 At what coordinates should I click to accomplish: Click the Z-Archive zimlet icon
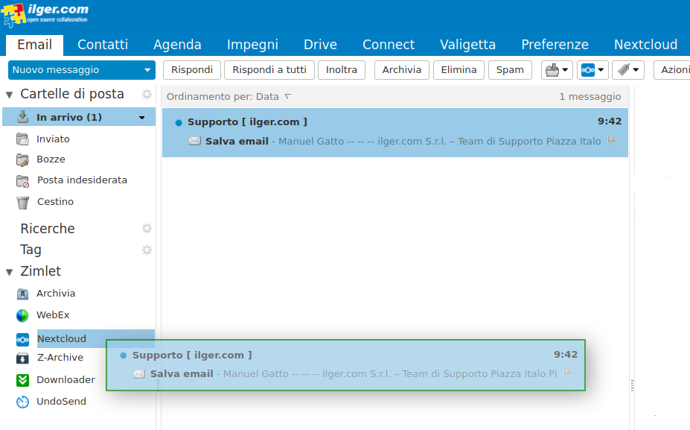(22, 358)
